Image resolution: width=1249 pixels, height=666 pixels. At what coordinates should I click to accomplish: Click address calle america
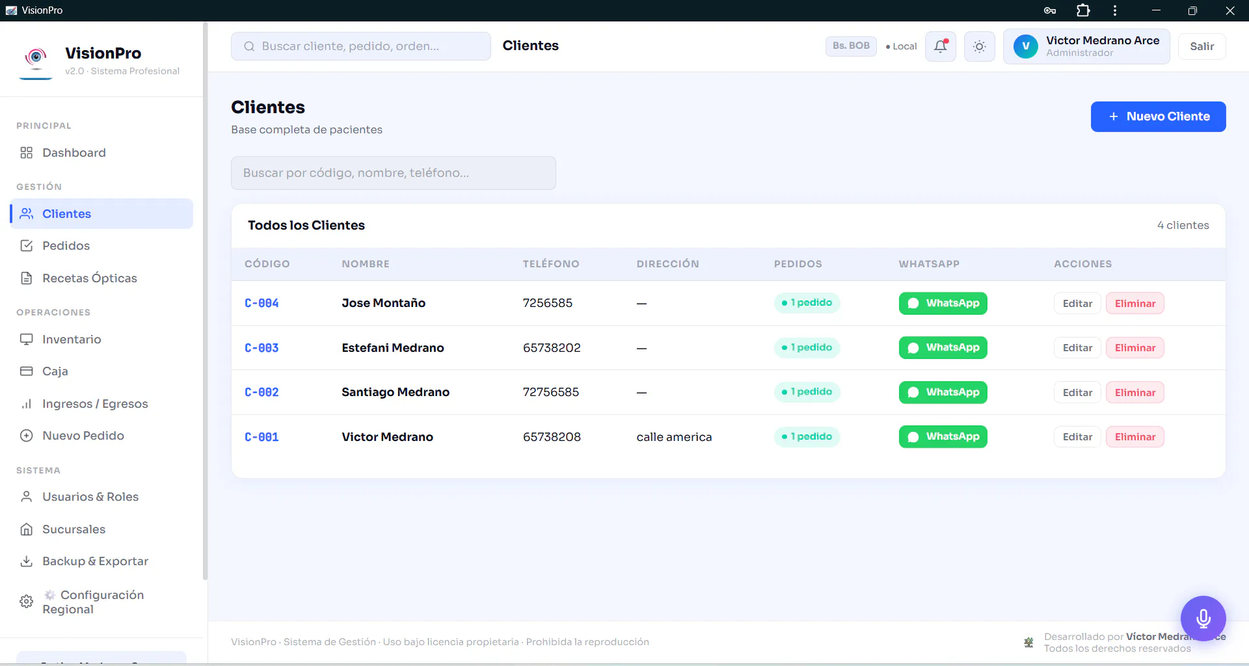click(x=674, y=437)
